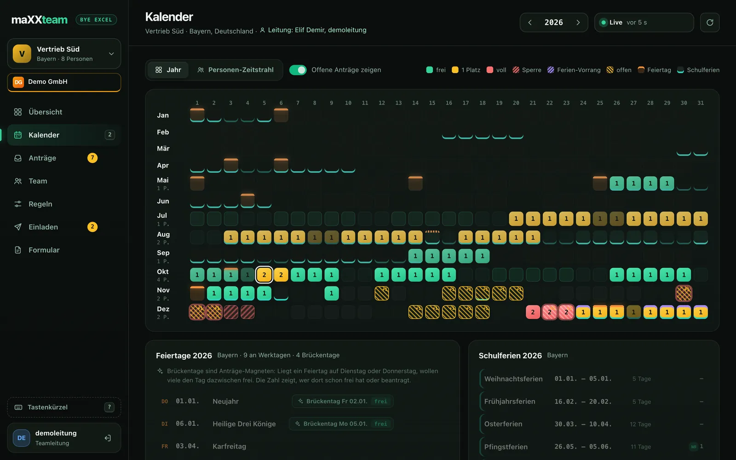The width and height of the screenshot is (736, 460).
Task: Click the Anträge badge showing 7
Action: point(92,158)
